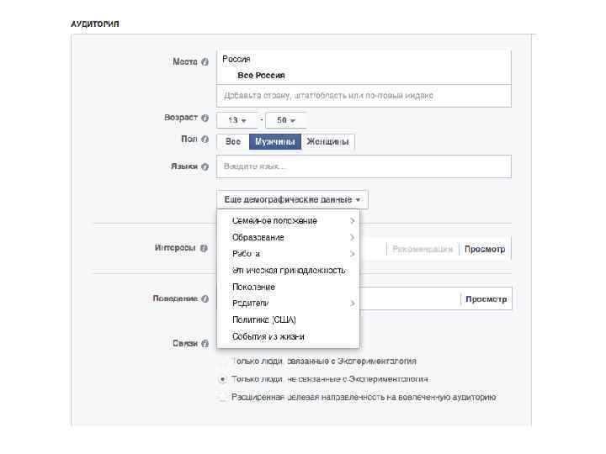
Task: Collapse 'Еще демографические данные' dropdown
Action: tap(292, 200)
